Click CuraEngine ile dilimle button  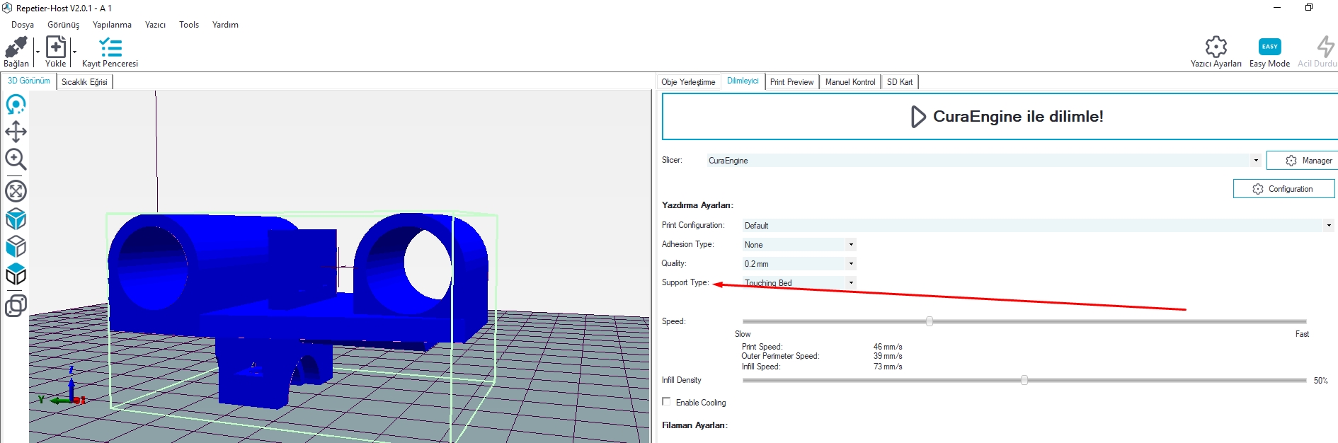coord(1000,117)
